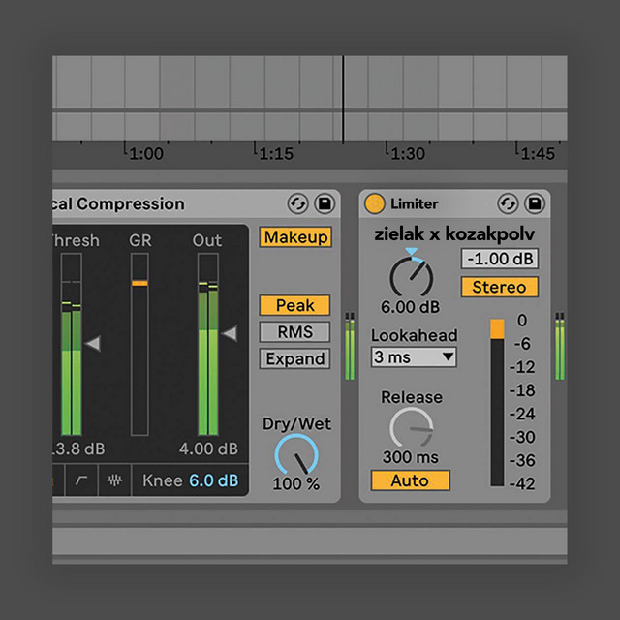Viewport: 620px width, 620px height.
Task: Click the Knee 6.0 dB value field
Action: (213, 481)
